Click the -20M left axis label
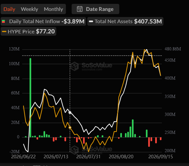This screenshot has height=166, width=189. [x=14, y=152]
